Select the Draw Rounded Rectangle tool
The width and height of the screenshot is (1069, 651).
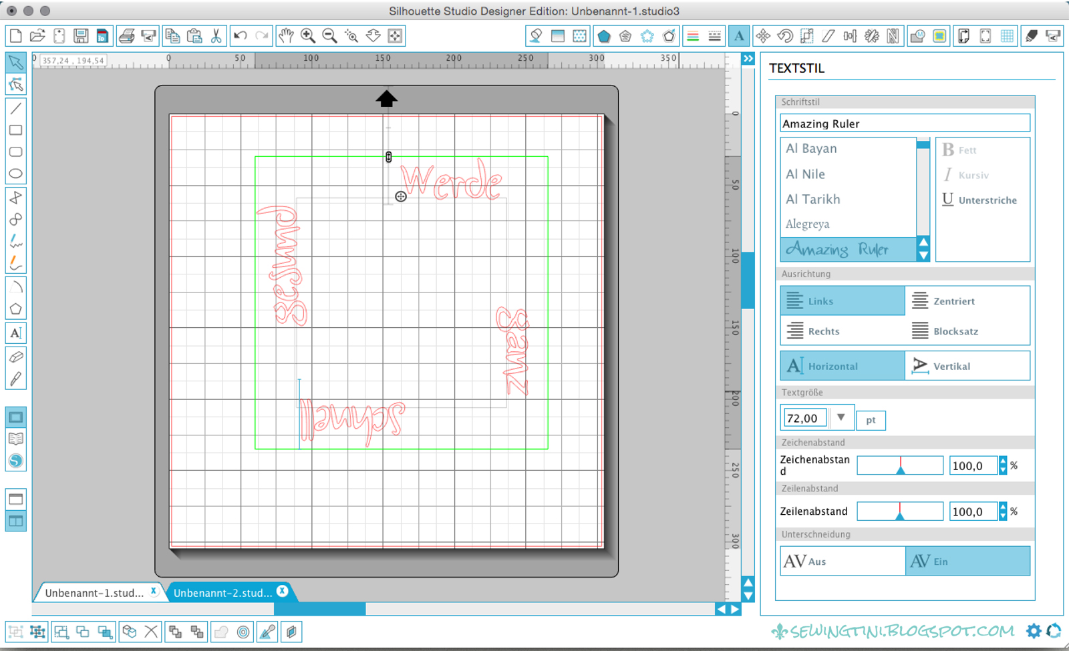[x=16, y=152]
